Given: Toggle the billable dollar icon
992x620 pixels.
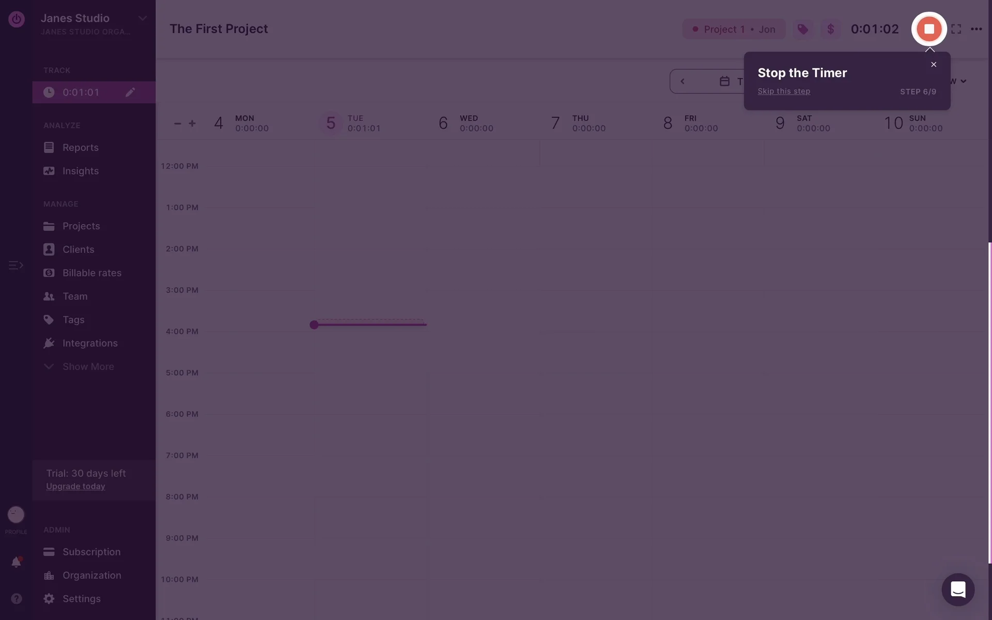Looking at the screenshot, I should (830, 29).
